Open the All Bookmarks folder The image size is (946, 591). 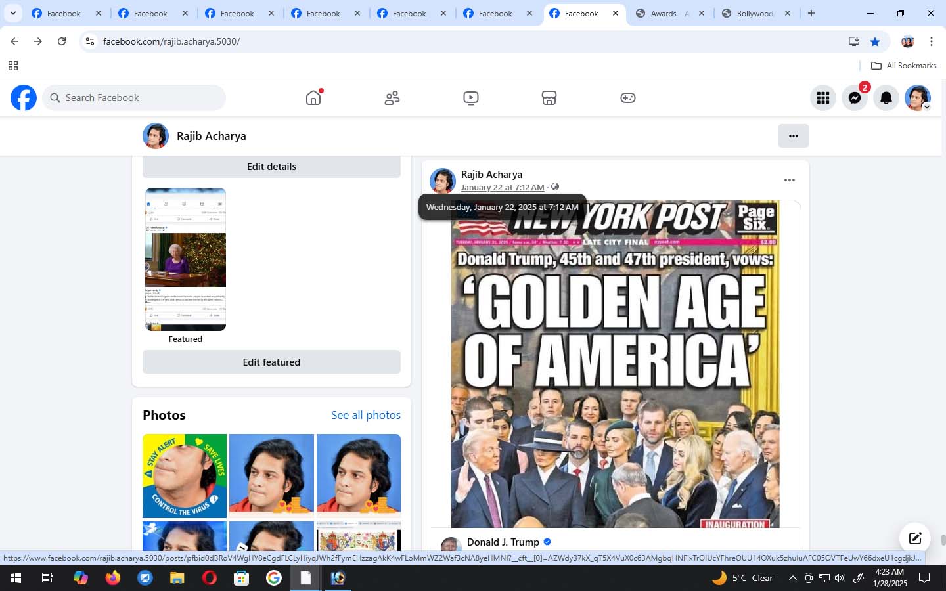[x=903, y=66]
